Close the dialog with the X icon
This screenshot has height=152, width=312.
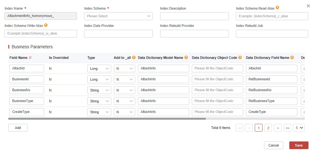[x=308, y=6]
